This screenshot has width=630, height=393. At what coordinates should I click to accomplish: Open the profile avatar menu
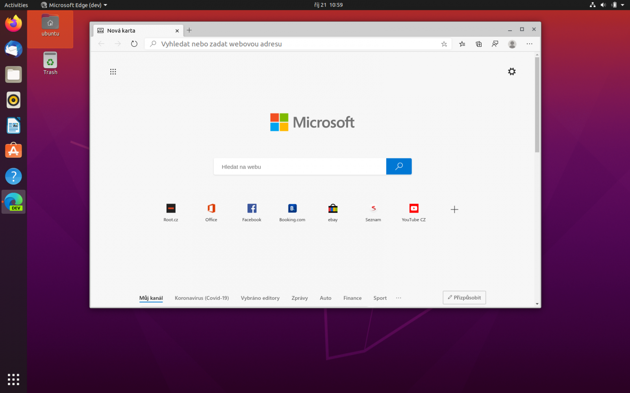coord(512,44)
